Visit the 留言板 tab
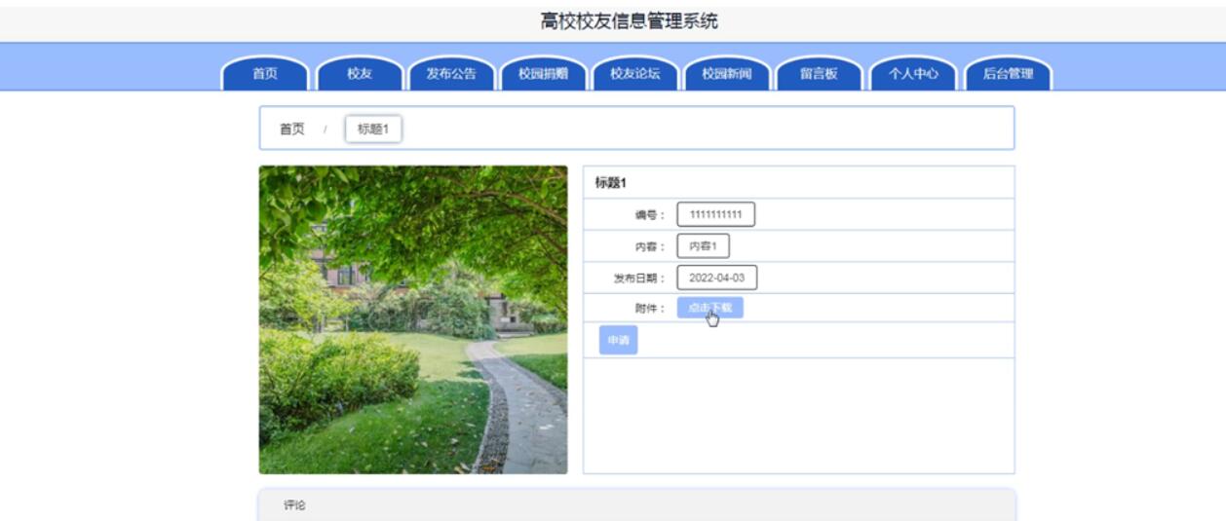Viewport: 1226px width, 521px height. point(819,74)
